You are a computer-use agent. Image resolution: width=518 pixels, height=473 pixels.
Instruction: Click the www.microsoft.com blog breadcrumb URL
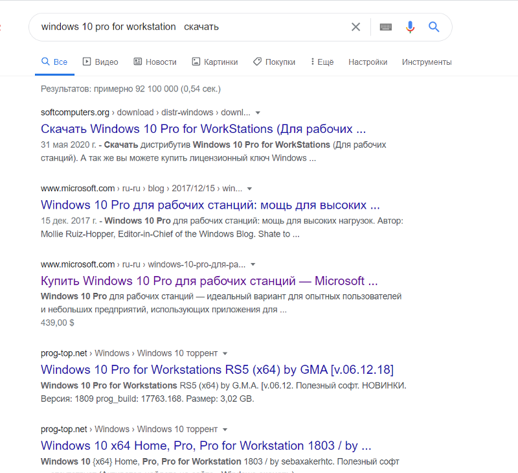click(141, 189)
